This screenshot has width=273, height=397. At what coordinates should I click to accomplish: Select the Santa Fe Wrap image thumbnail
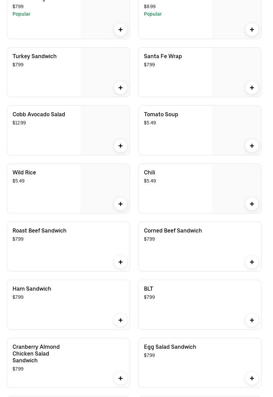pyautogui.click(x=236, y=68)
